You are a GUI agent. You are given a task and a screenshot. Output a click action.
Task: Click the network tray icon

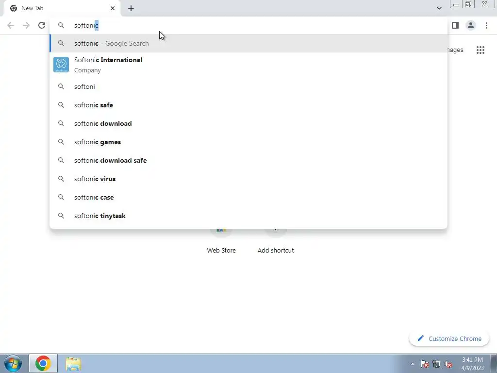(x=436, y=364)
